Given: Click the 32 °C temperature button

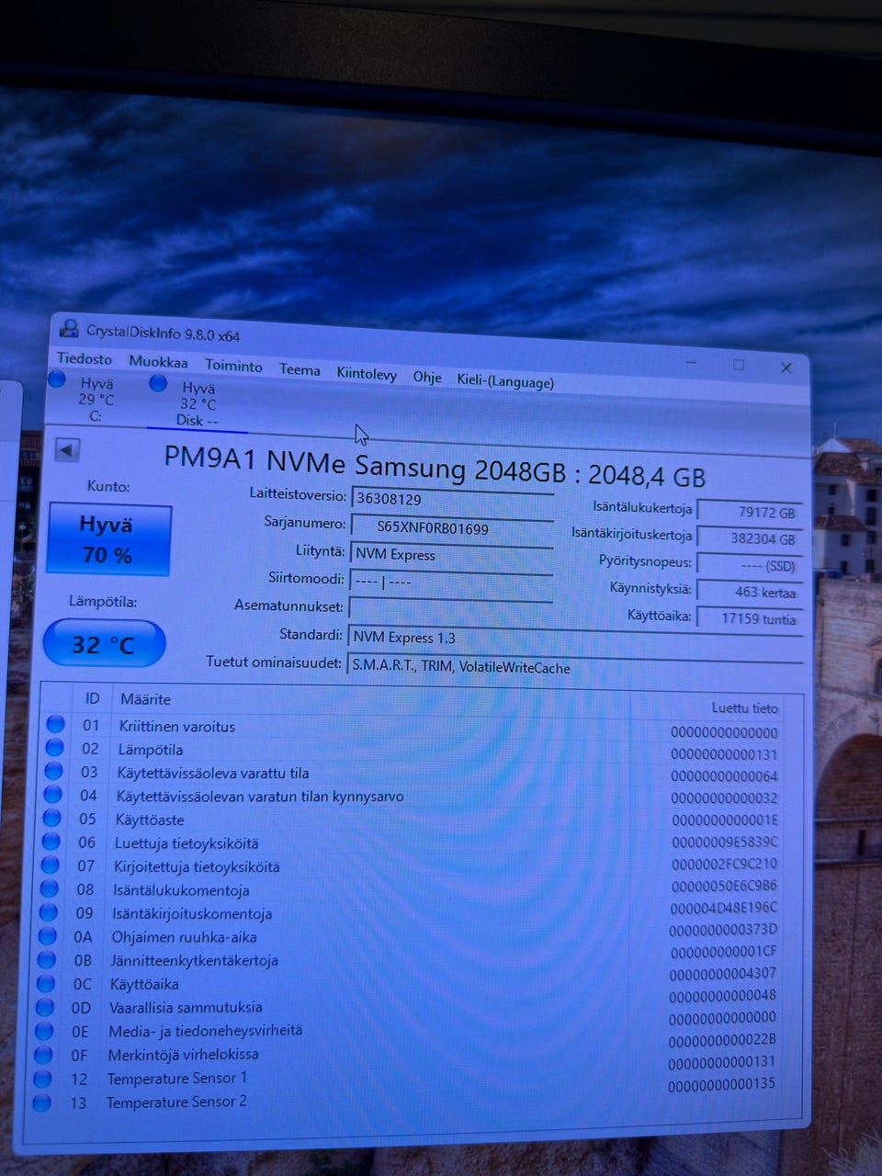Looking at the screenshot, I should [x=104, y=644].
